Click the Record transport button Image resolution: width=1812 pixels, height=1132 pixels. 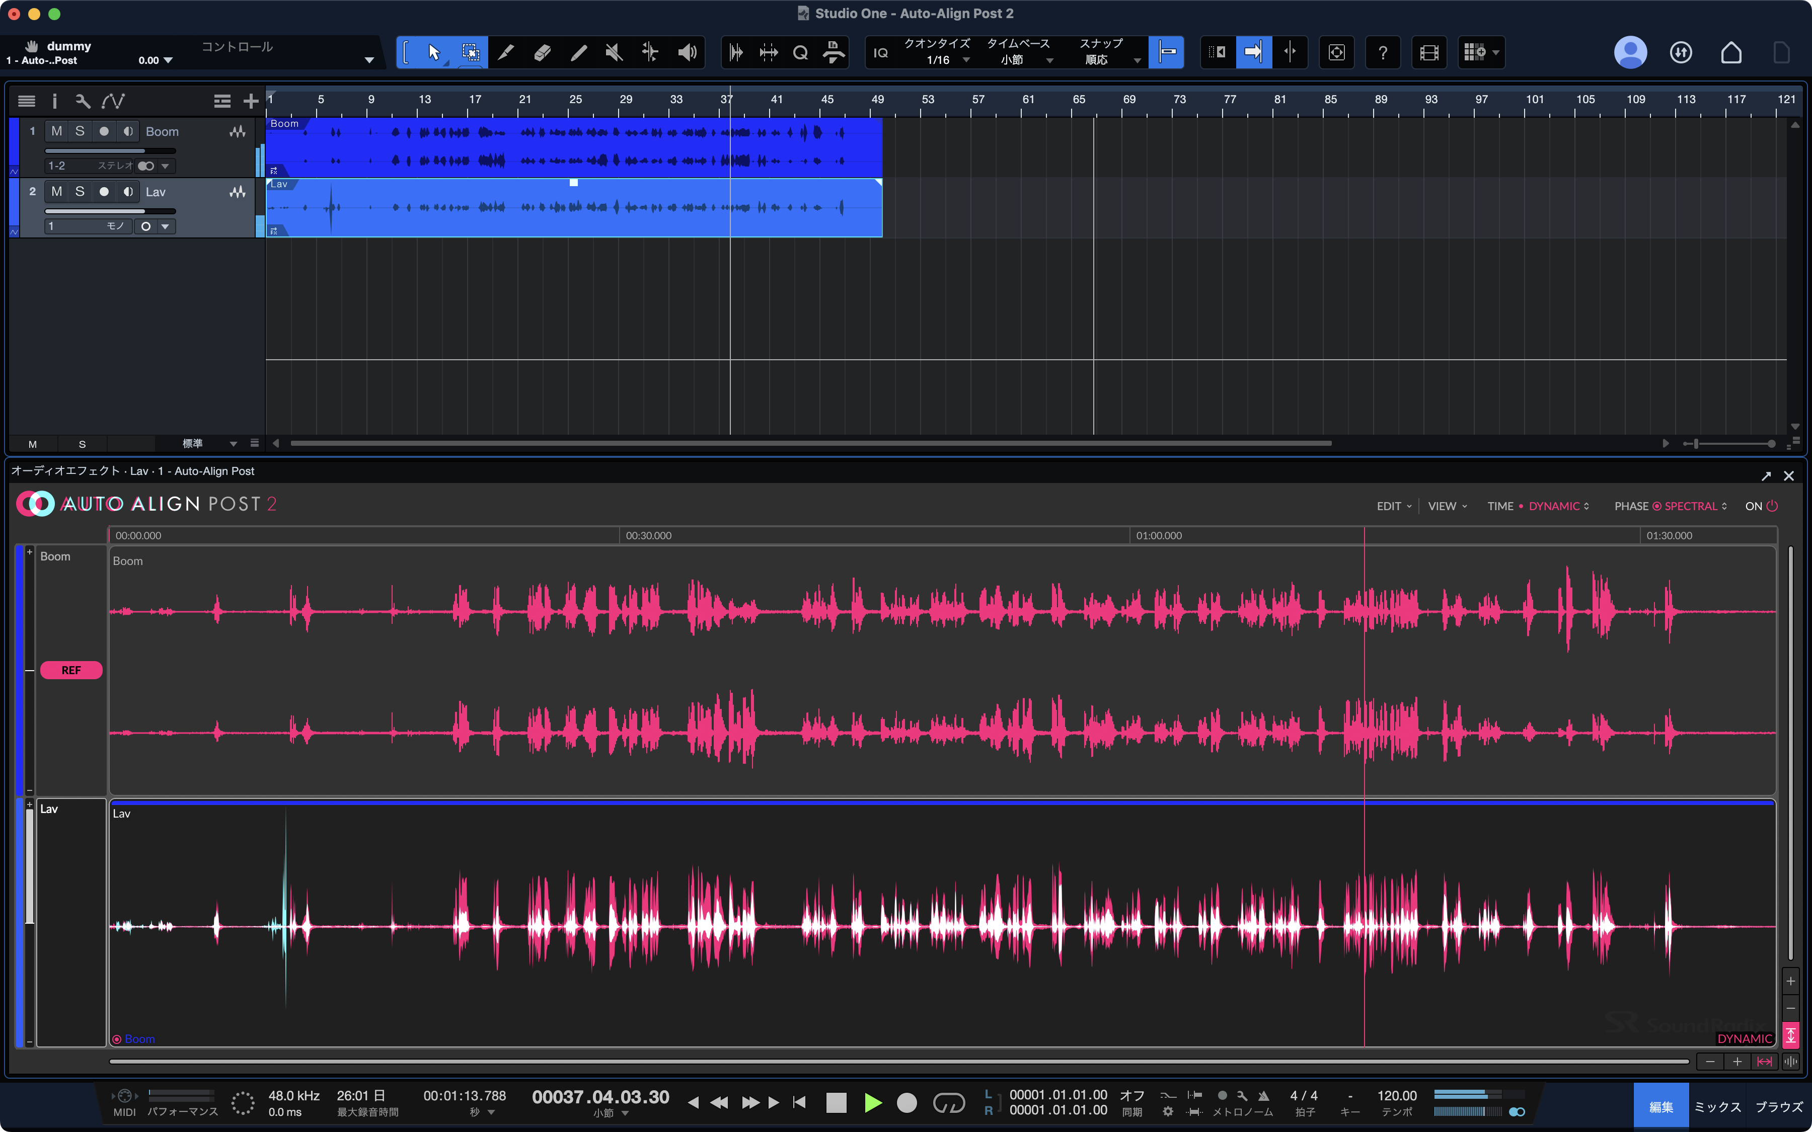point(907,1103)
